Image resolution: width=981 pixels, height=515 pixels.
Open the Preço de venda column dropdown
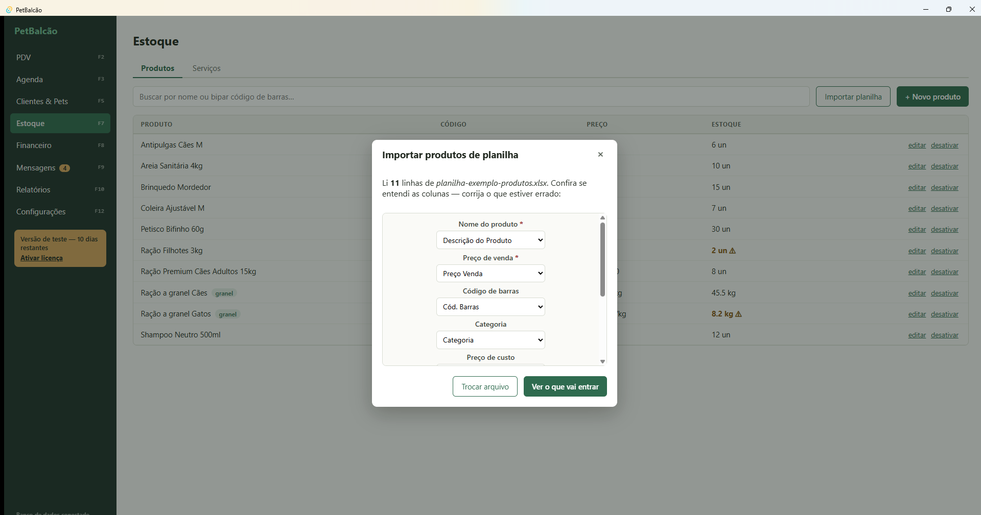click(491, 274)
